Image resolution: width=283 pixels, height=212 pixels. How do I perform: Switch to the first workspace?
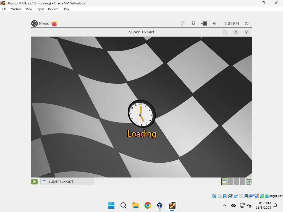tap(224, 181)
